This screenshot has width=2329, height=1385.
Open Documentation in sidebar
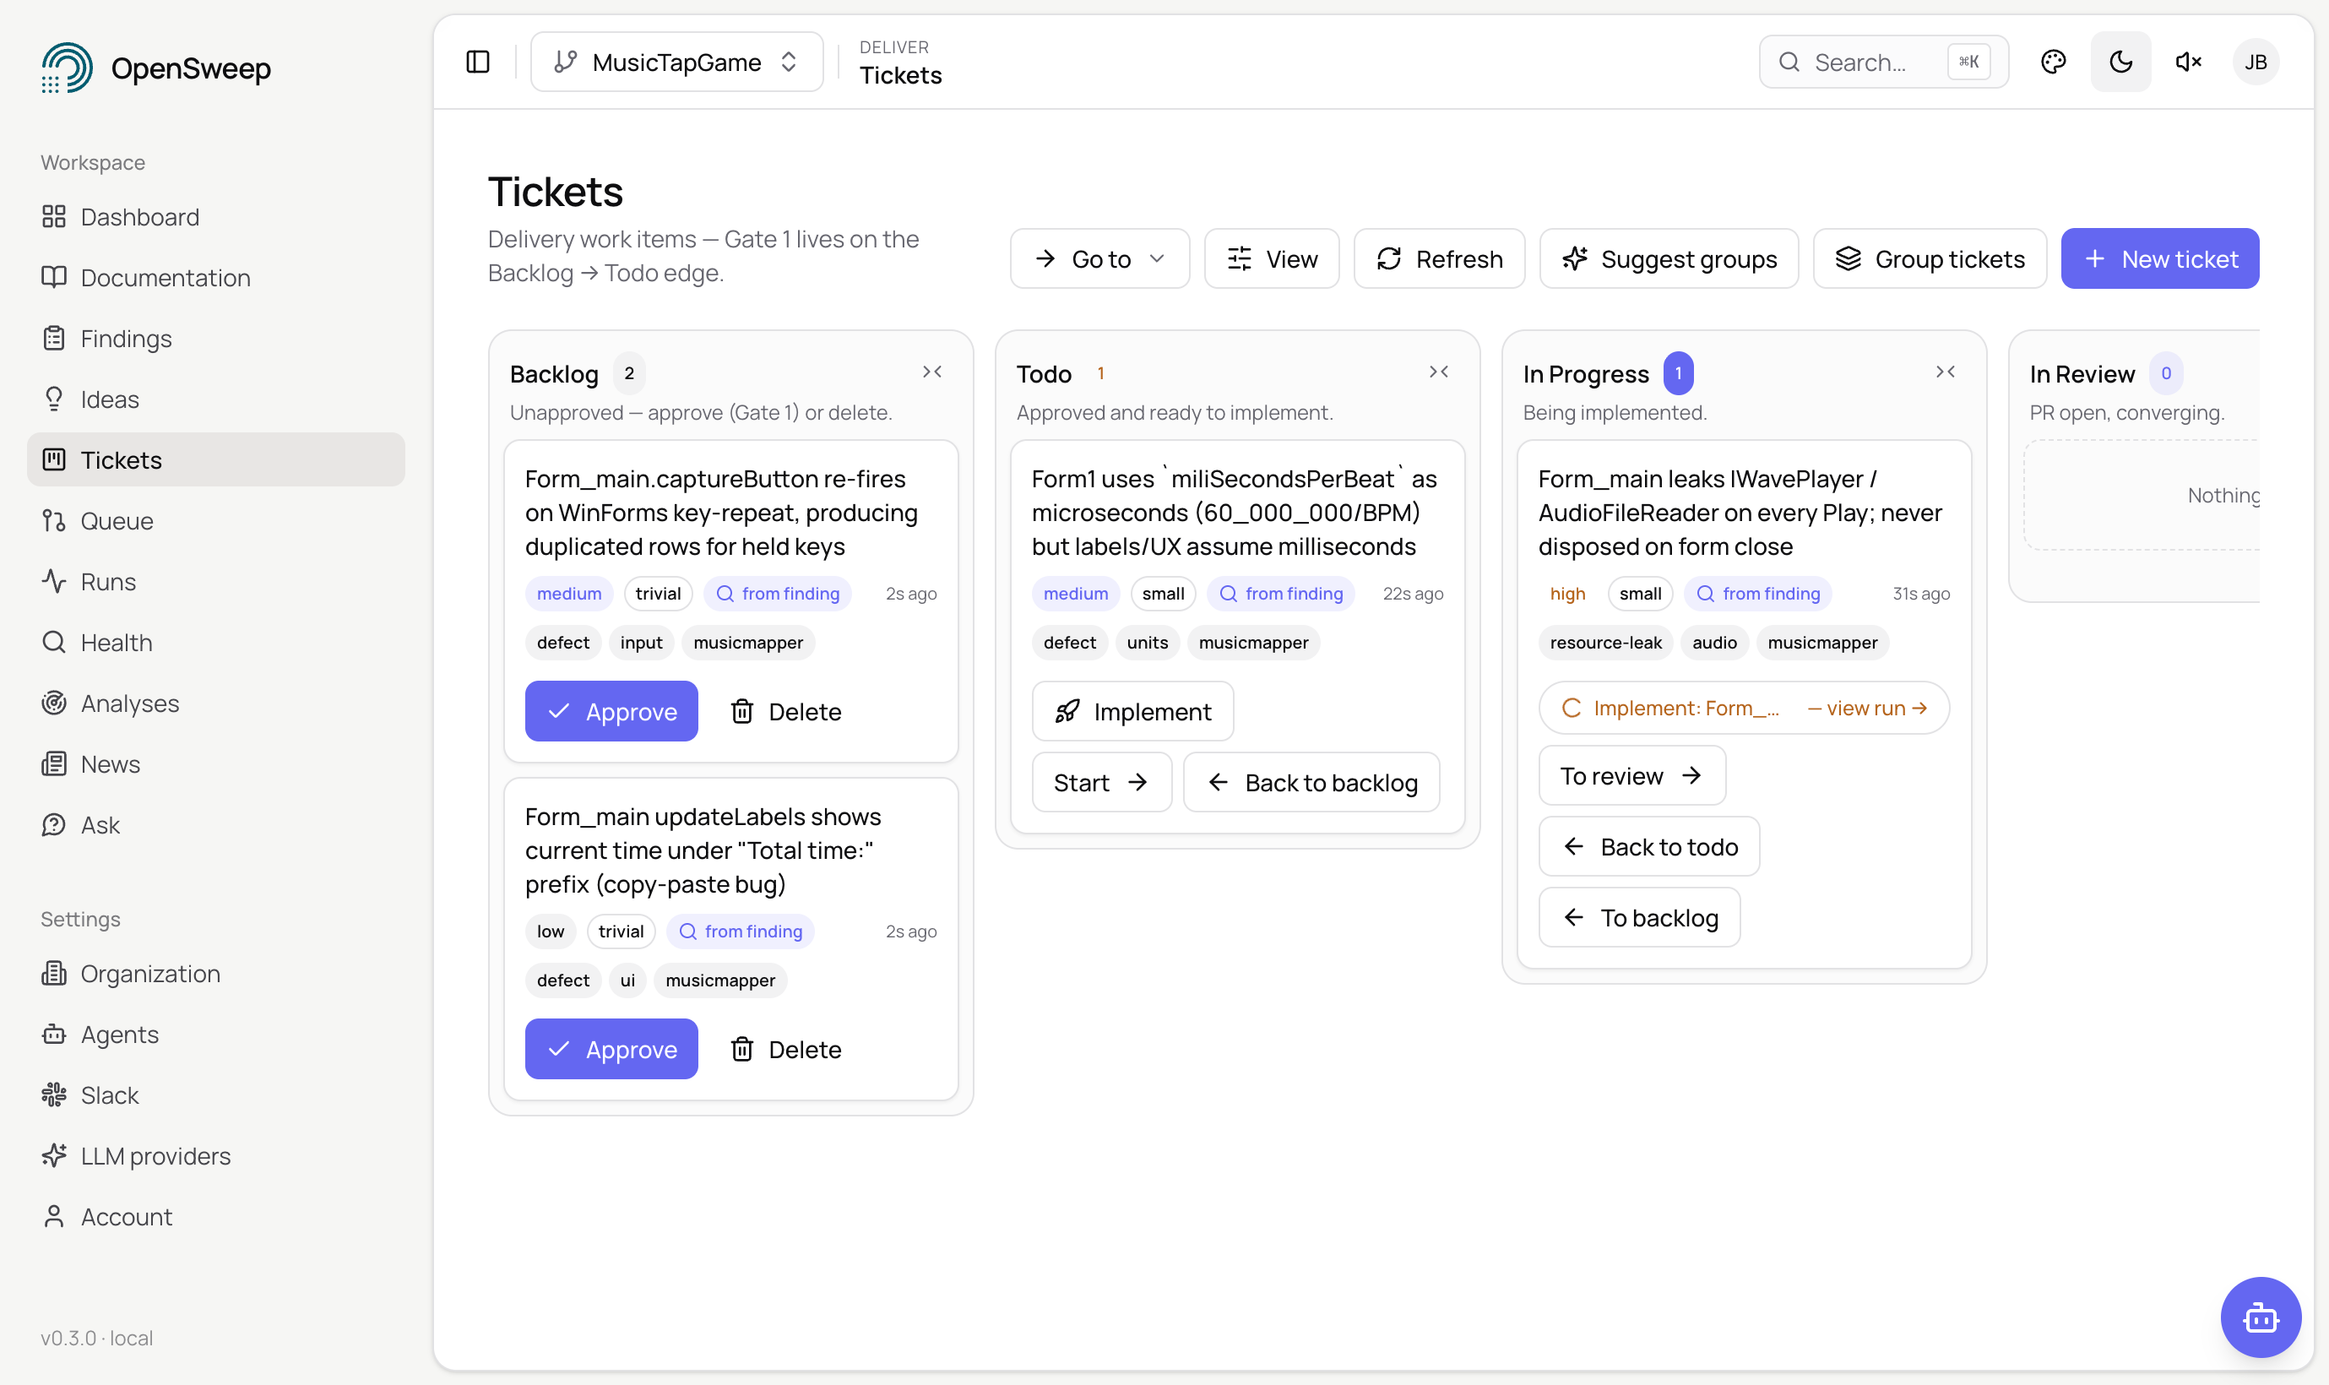click(x=215, y=277)
